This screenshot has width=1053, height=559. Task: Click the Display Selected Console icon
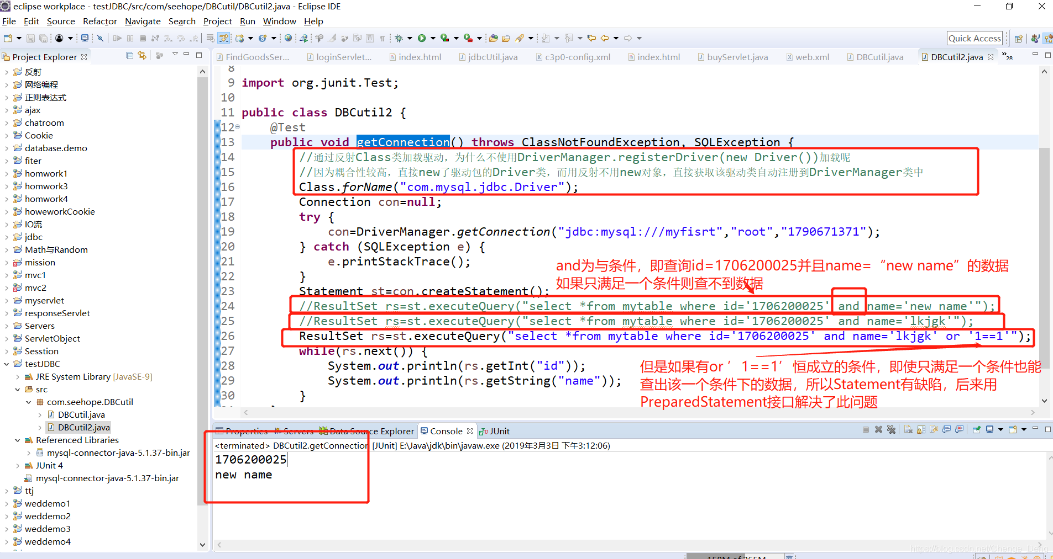click(989, 429)
